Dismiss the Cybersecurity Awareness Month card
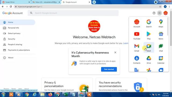Viewport: 172px width, 97px height. point(115,53)
